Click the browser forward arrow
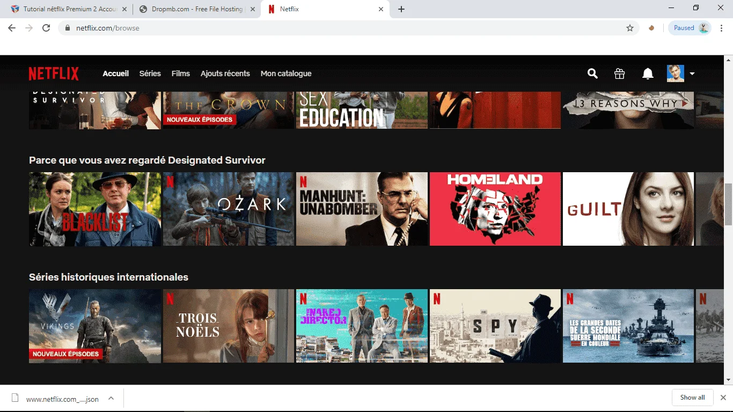This screenshot has height=412, width=733. click(29, 28)
